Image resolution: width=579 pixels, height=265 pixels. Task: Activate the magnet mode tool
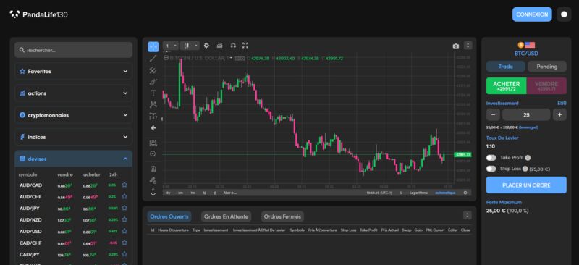tap(153, 169)
